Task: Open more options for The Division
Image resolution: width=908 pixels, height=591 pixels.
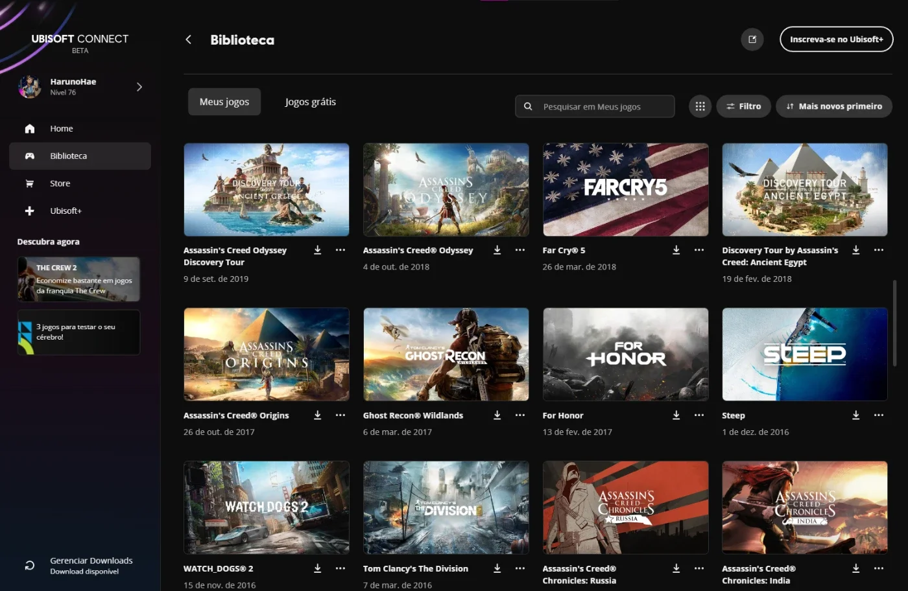Action: [x=520, y=568]
